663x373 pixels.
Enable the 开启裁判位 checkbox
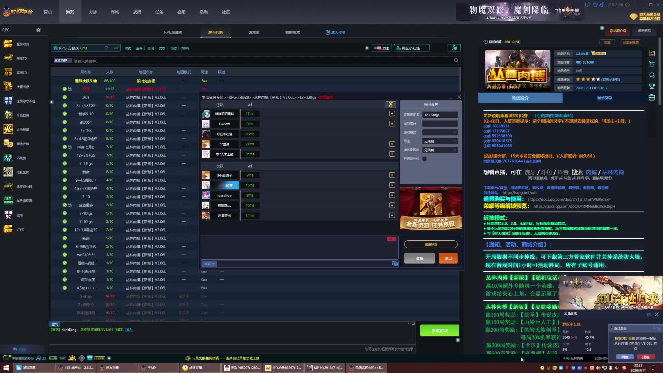click(x=424, y=159)
